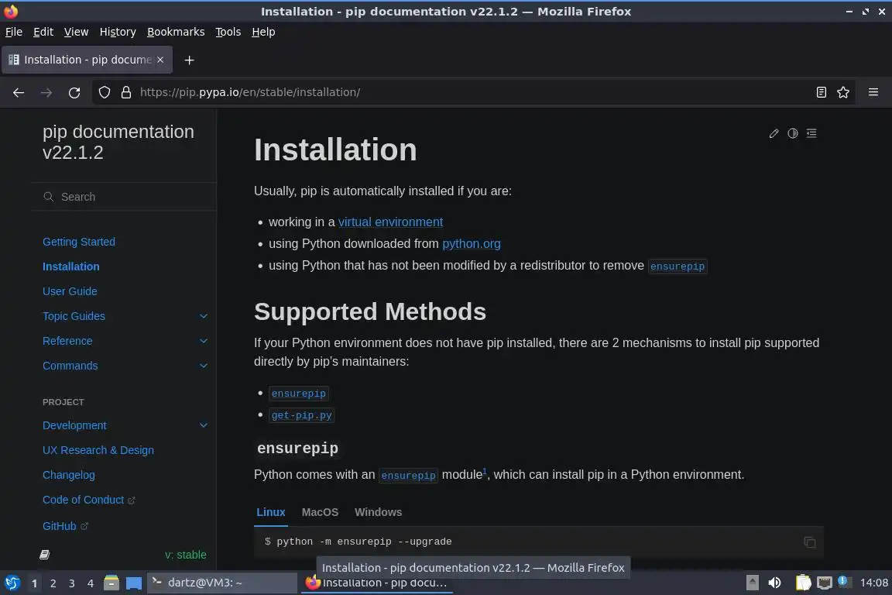The image size is (892, 595).
Task: Show site security padlock information
Action: pyautogui.click(x=126, y=92)
